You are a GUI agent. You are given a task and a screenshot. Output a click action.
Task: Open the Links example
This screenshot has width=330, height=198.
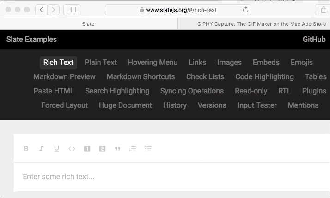[197, 62]
